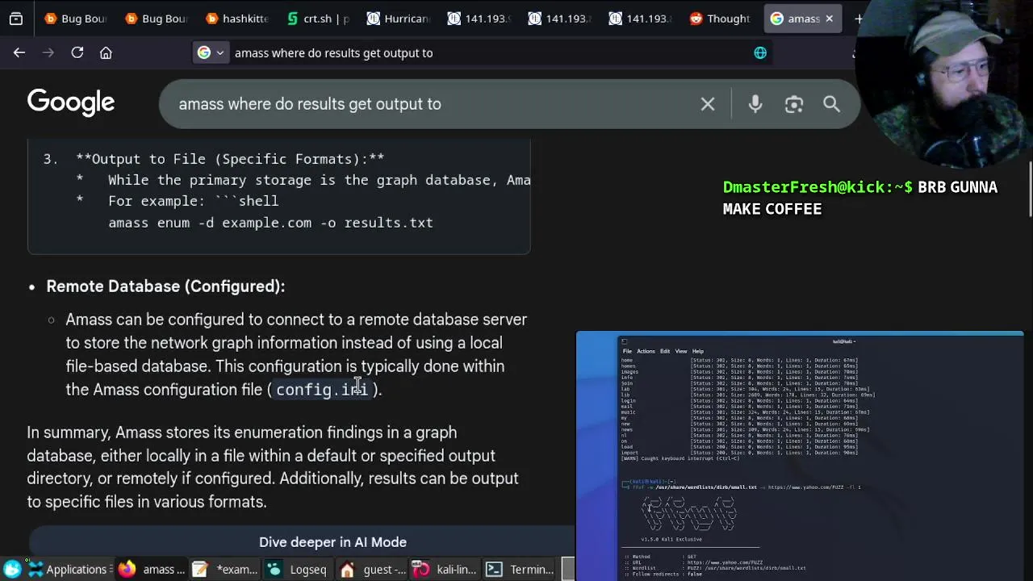
Task: Switch to the crt.sh tab
Action: point(318,19)
